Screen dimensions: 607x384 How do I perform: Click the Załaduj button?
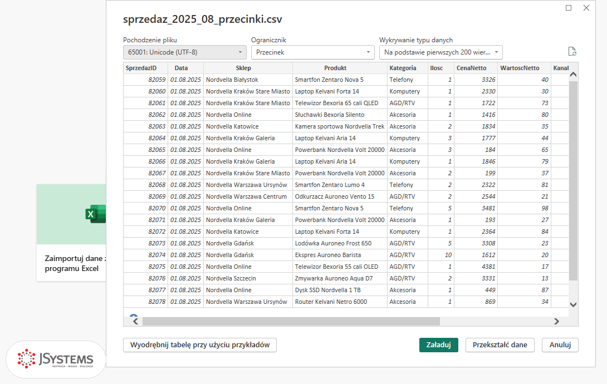point(439,345)
